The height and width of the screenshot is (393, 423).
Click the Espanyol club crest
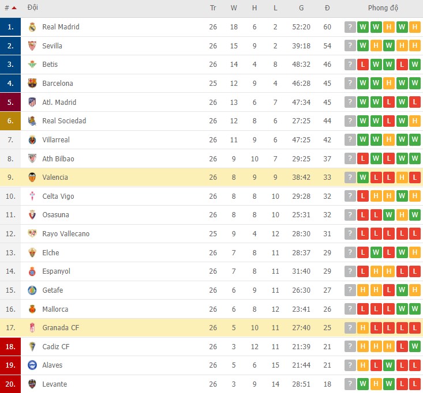[32, 271]
